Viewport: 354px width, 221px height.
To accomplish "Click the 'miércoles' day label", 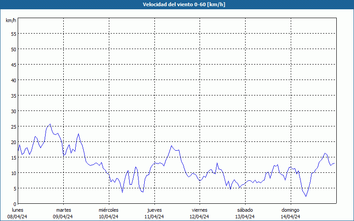I will click(108, 210).
